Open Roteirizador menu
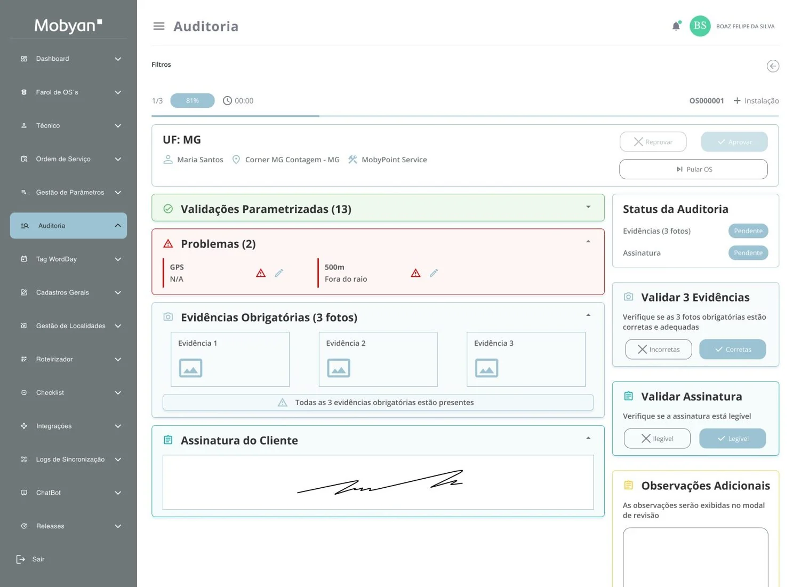The height and width of the screenshot is (587, 793). (x=68, y=359)
